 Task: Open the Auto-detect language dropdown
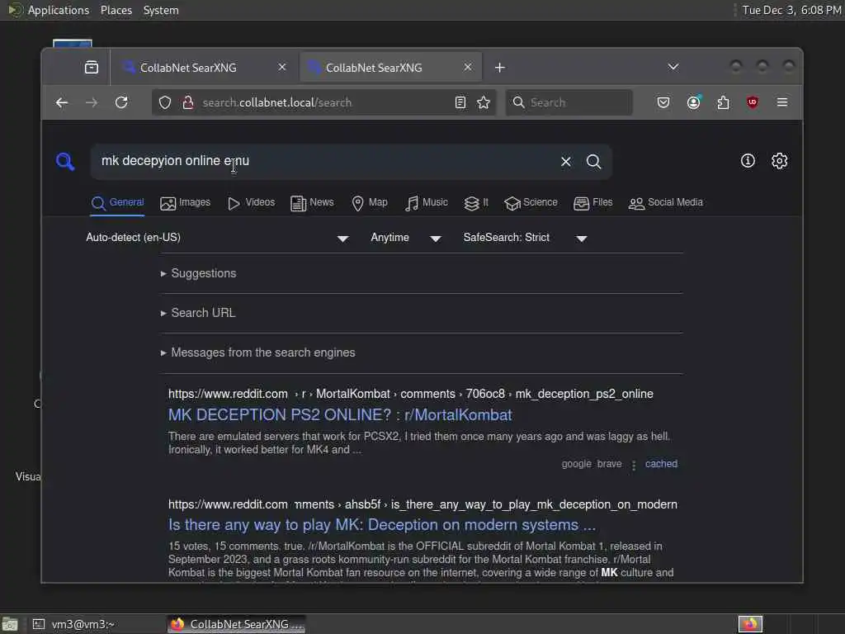(x=217, y=238)
